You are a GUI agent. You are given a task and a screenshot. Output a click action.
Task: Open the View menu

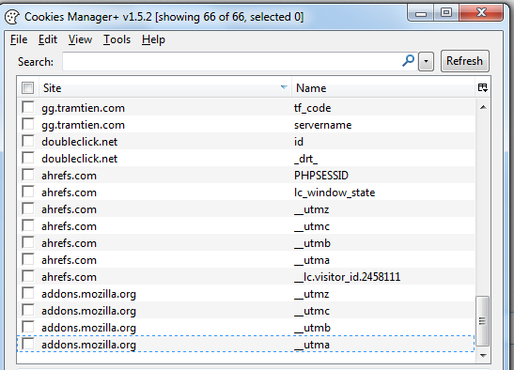80,39
